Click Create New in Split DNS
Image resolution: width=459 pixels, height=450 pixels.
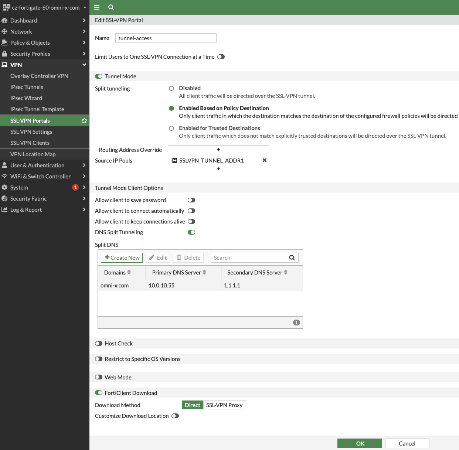coord(122,258)
